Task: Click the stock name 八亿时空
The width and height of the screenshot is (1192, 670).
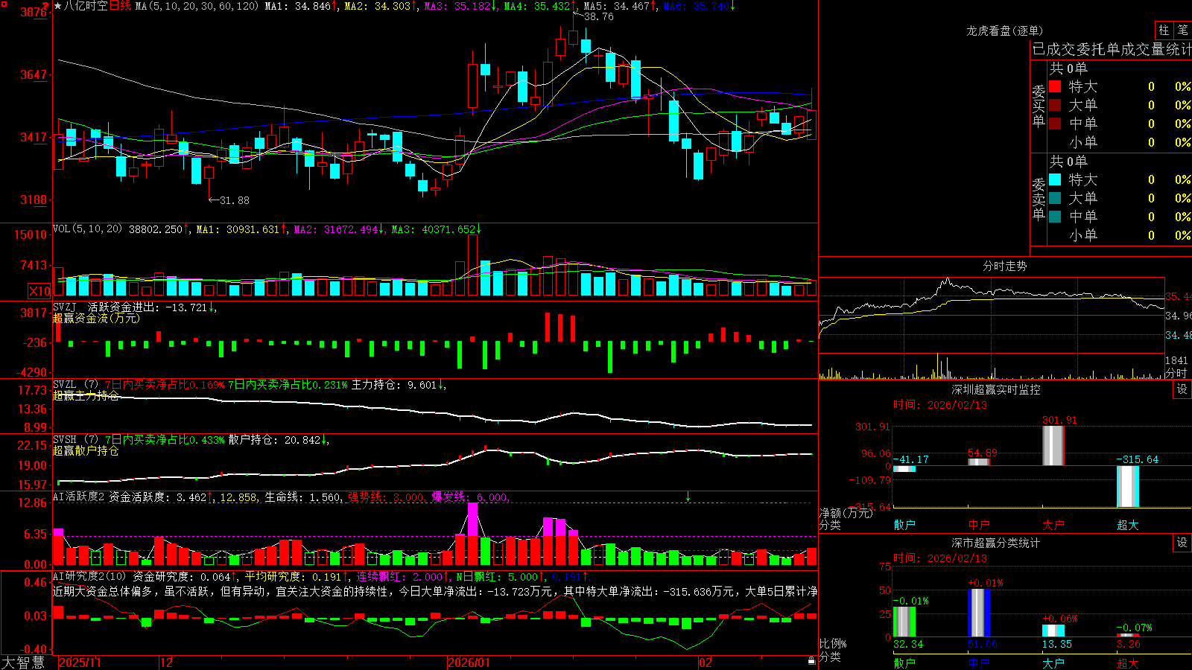Action: (86, 6)
